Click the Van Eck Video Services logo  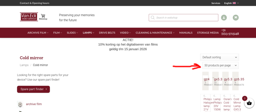tap(29, 17)
